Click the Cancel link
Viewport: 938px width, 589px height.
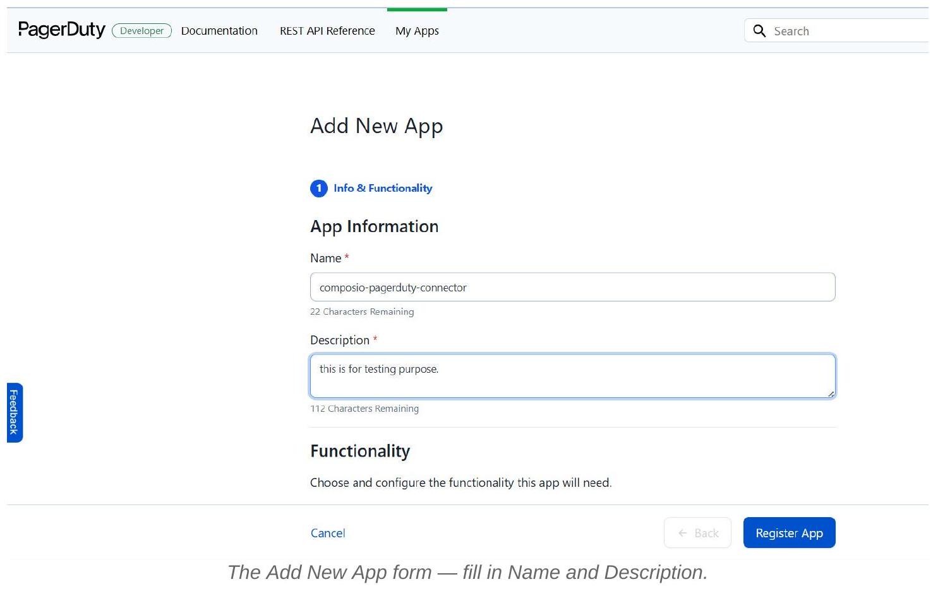(x=328, y=533)
